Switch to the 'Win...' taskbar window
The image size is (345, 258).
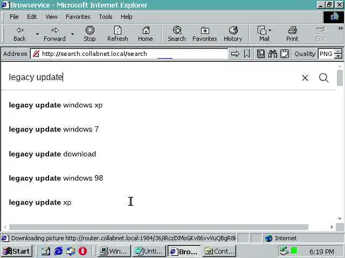click(114, 251)
